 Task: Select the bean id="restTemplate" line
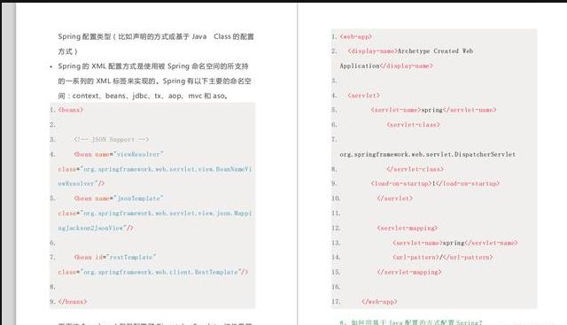[x=115, y=258]
